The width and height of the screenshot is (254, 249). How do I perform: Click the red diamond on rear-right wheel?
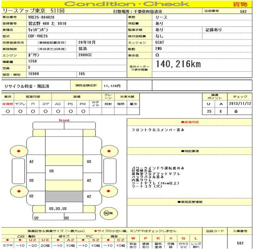(x=108, y=190)
